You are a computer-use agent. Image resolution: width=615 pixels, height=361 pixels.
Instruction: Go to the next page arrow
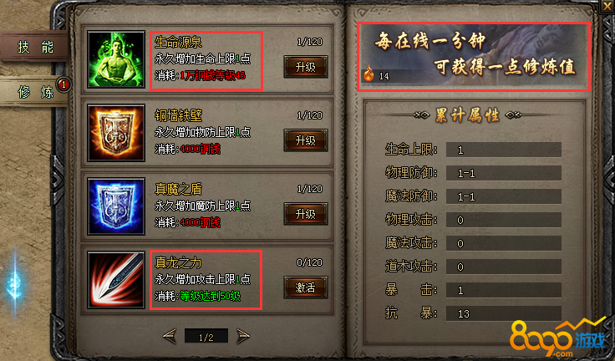tap(243, 336)
